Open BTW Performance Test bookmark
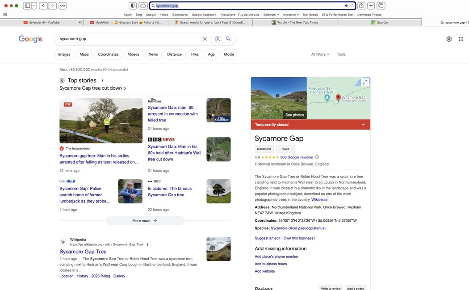The height and width of the screenshot is (290, 469). pyautogui.click(x=337, y=15)
